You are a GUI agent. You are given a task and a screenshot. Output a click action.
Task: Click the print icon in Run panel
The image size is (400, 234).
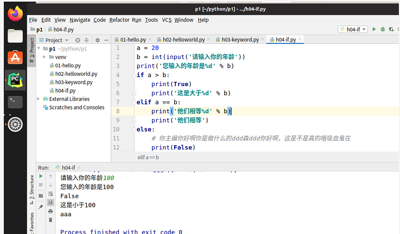[50, 211]
